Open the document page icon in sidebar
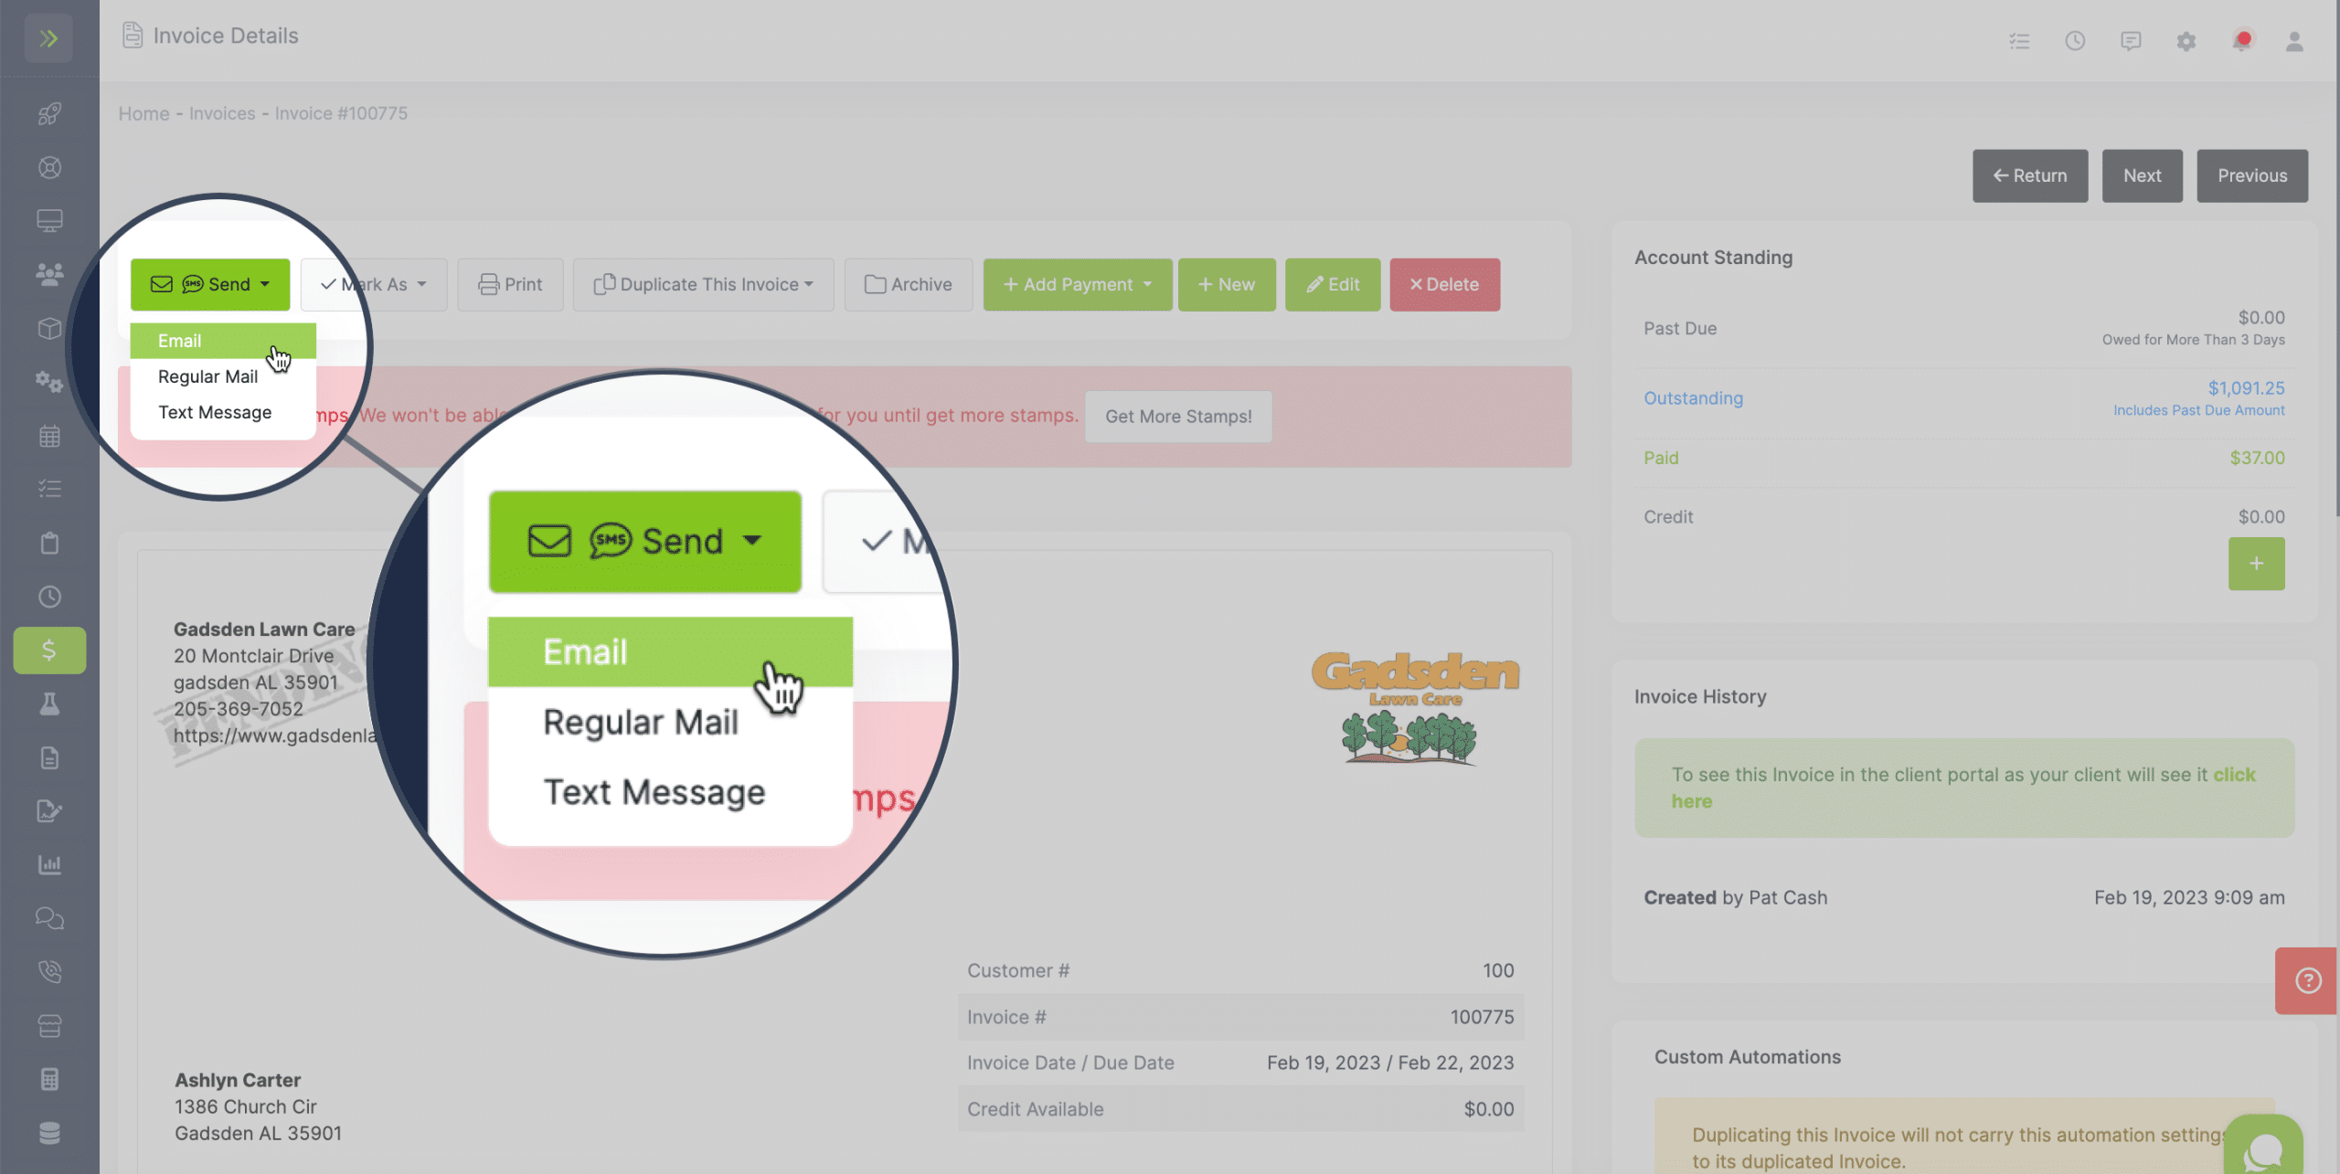 click(x=49, y=757)
